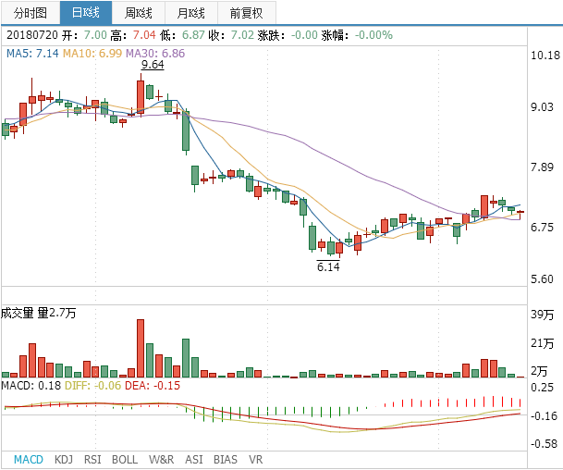Click the 6.75 price axis label
The height and width of the screenshot is (470, 563).
[542, 227]
